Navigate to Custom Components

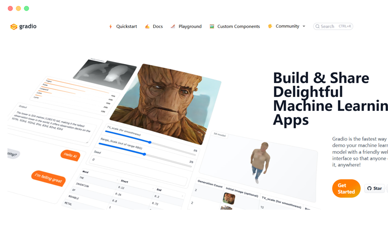[x=239, y=27]
